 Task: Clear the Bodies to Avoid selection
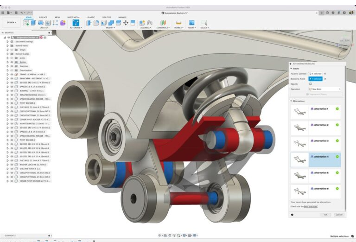click(x=325, y=79)
